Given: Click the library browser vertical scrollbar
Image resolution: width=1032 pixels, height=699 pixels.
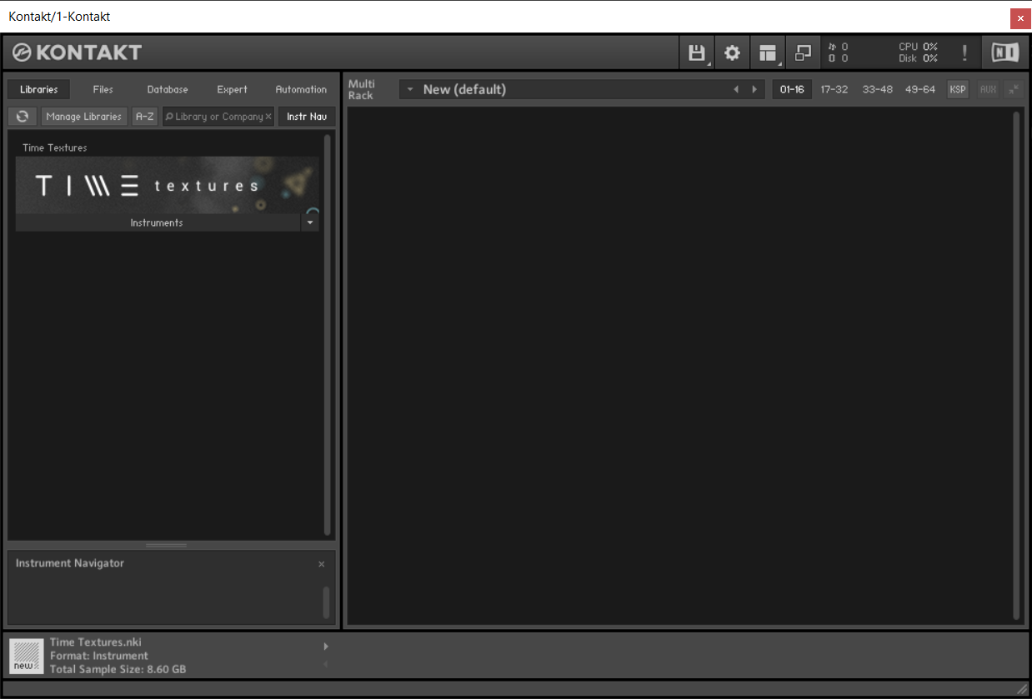Looking at the screenshot, I should (328, 334).
